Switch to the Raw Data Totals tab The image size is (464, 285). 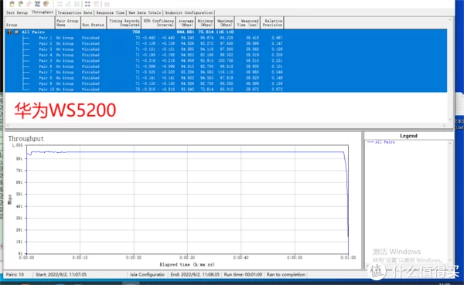coord(145,12)
